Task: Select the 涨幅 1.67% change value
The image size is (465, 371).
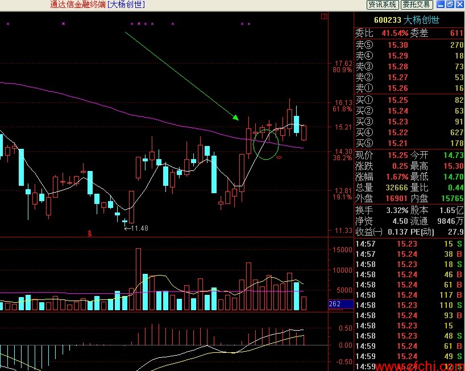Action: (x=397, y=177)
